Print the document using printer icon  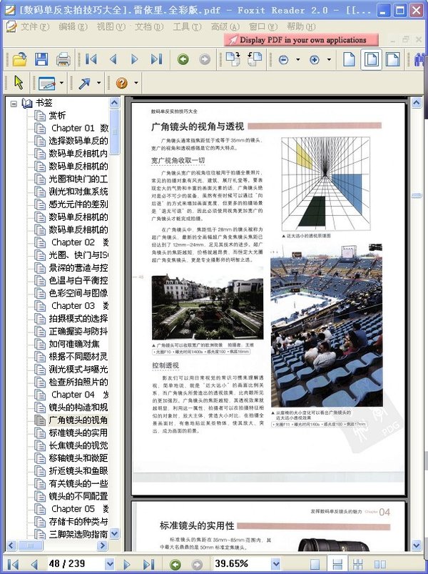click(63, 59)
